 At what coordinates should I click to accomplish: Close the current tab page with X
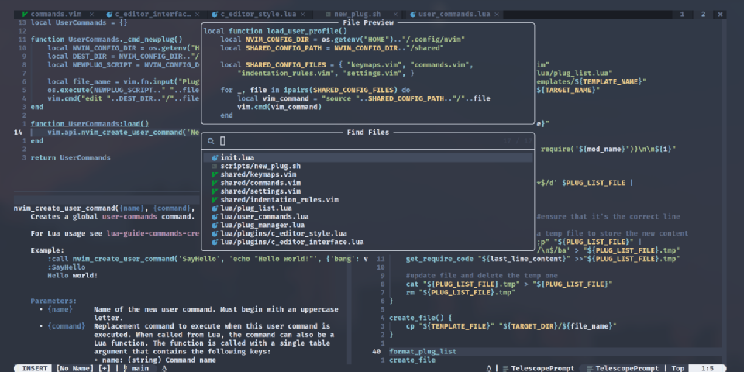coord(720,14)
